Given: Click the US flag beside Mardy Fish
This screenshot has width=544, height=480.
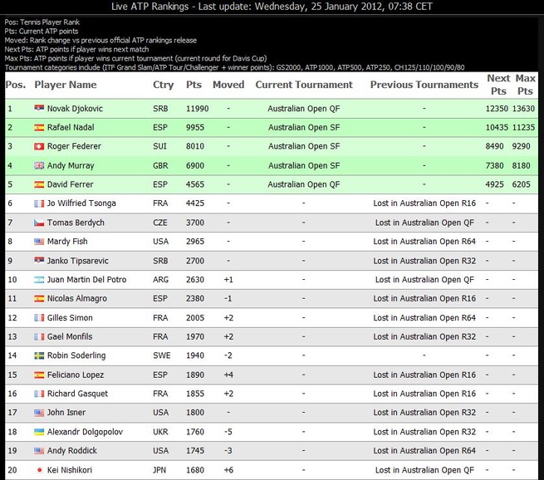Looking at the screenshot, I should point(39,242).
